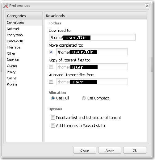Click the Preferences wrench icon in title bar

pyautogui.click(x=6, y=6)
